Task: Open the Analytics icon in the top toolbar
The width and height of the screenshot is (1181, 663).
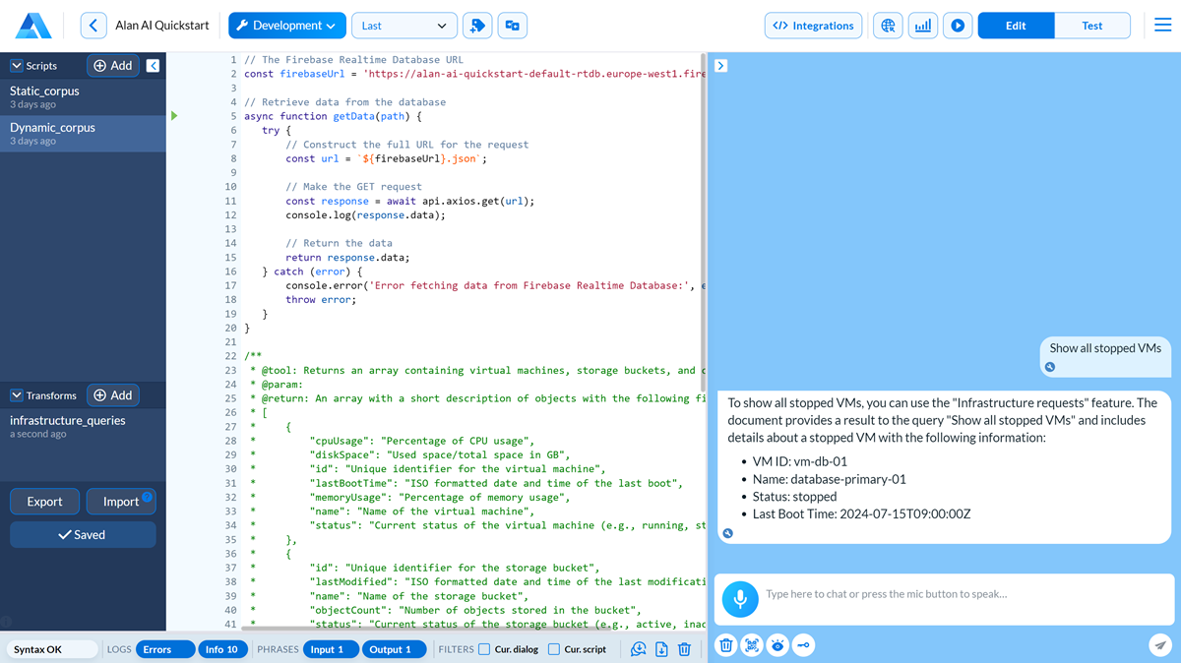Action: click(x=922, y=25)
